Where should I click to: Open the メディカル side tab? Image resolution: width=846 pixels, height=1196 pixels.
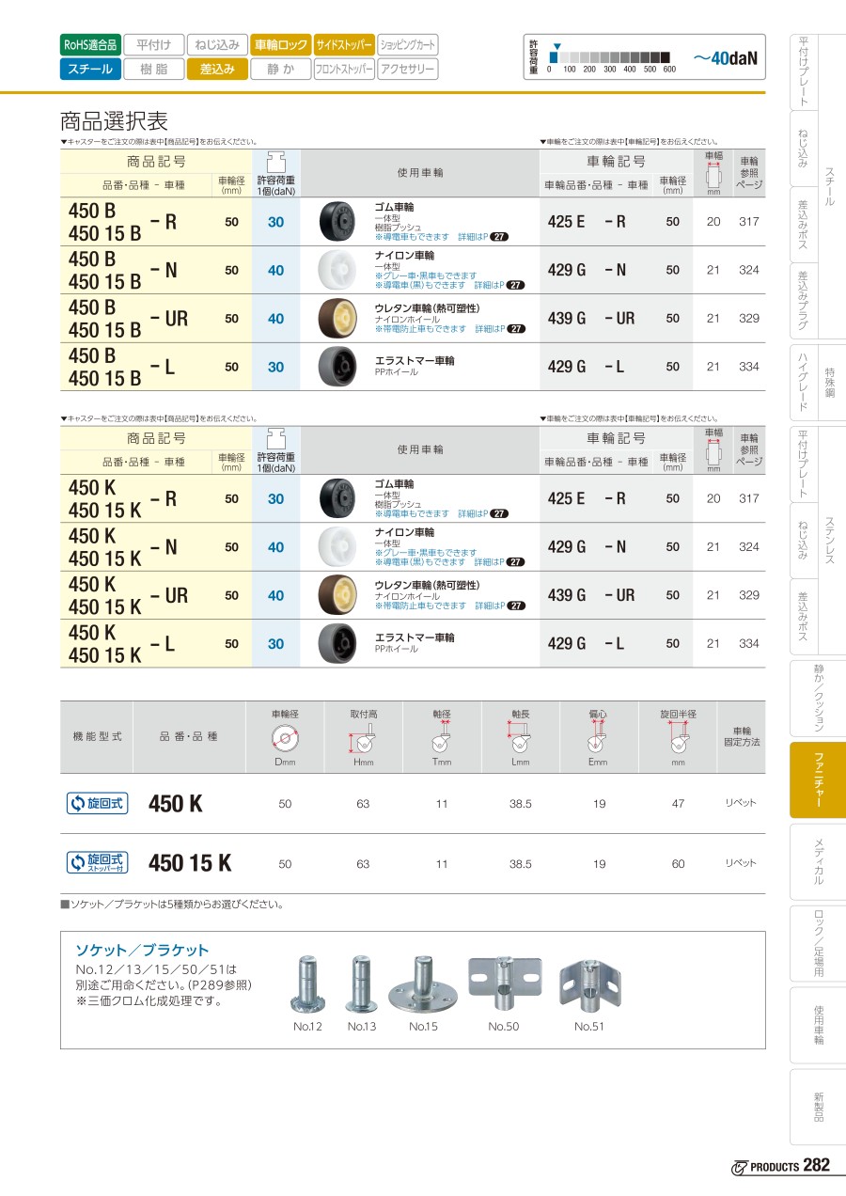pos(818,861)
